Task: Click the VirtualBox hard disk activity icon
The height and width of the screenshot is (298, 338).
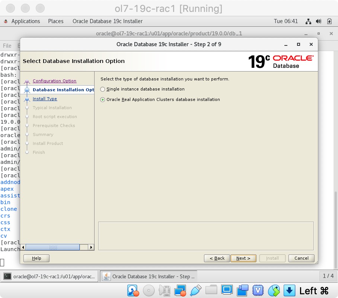Action: click(x=133, y=290)
